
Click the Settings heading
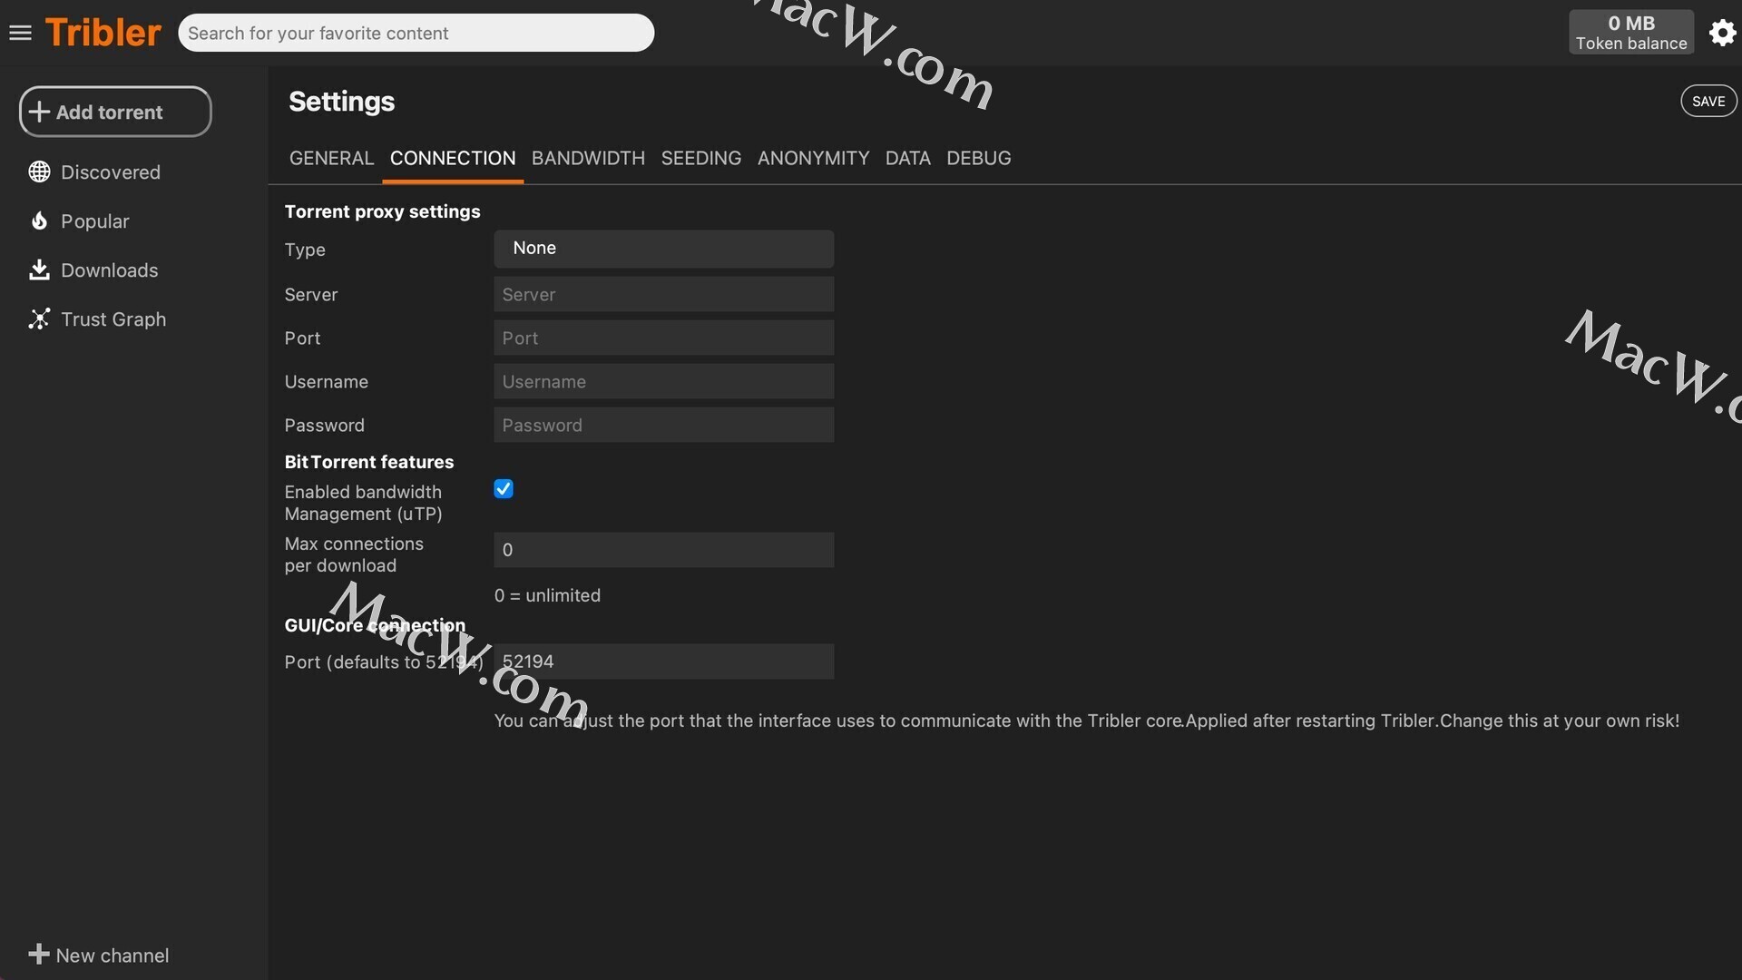pos(341,101)
